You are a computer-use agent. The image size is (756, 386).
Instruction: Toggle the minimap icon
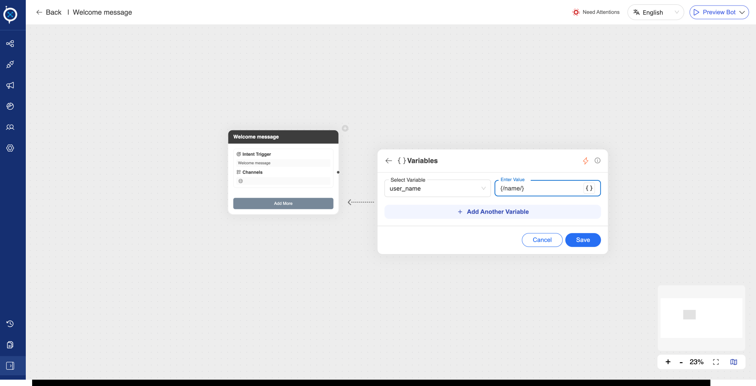pyautogui.click(x=734, y=362)
